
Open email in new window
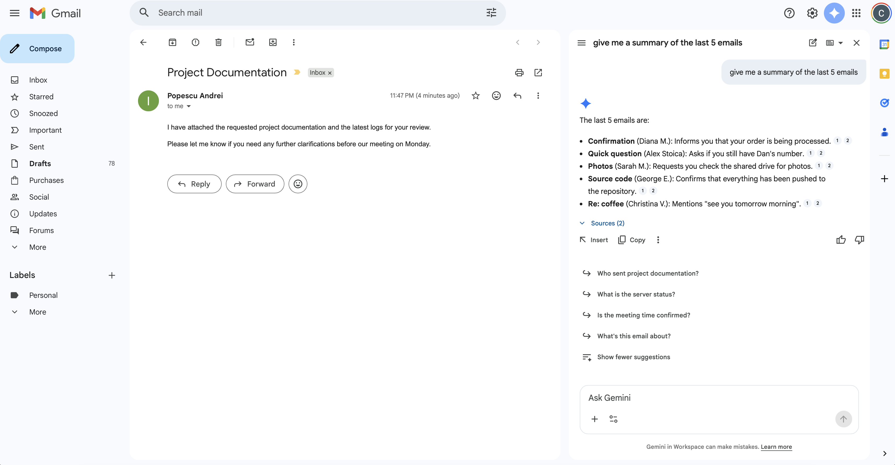click(538, 73)
